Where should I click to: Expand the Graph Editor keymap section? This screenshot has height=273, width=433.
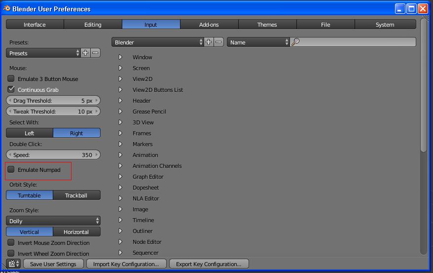coord(120,176)
